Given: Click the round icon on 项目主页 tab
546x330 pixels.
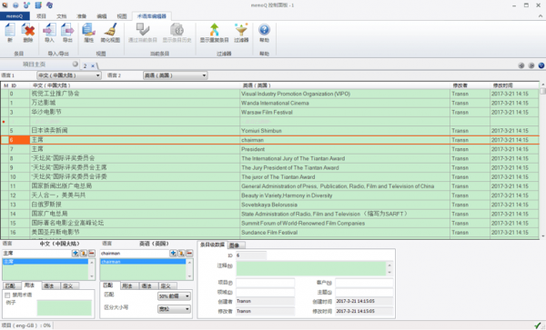Looking at the screenshot, I should pos(76,64).
